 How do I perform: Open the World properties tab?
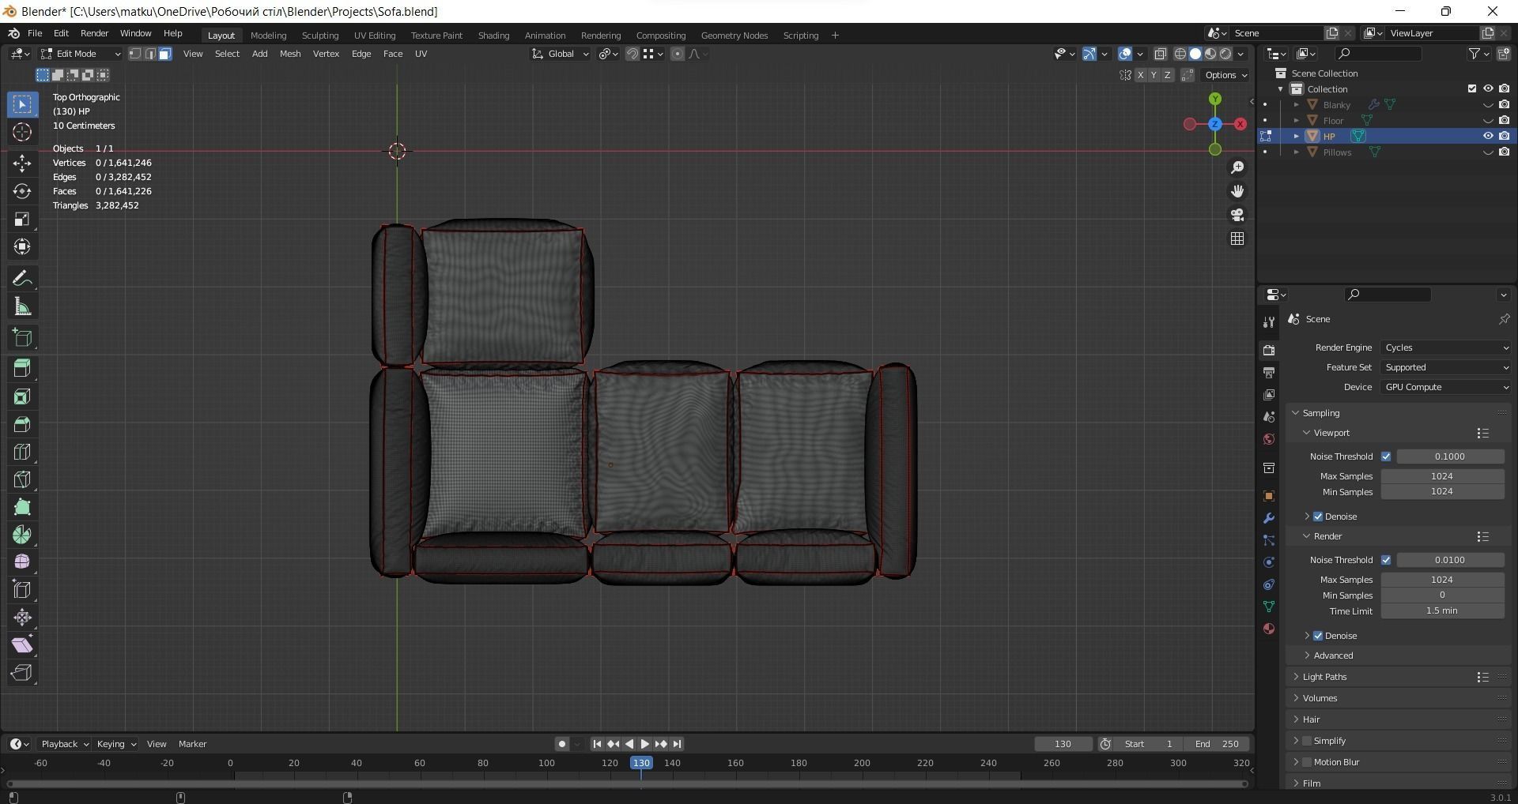click(1269, 439)
